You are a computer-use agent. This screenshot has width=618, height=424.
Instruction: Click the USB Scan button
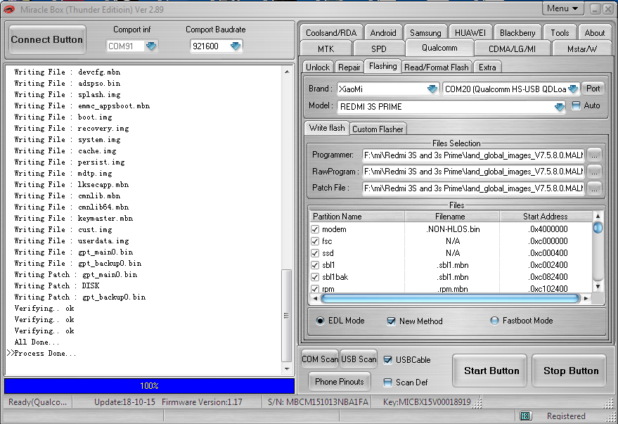(x=359, y=359)
